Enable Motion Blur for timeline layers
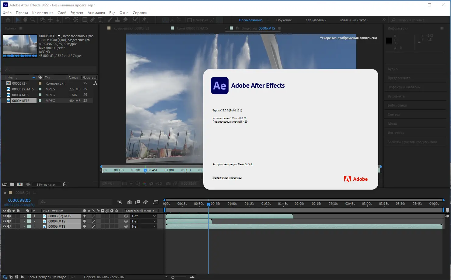 145,202
